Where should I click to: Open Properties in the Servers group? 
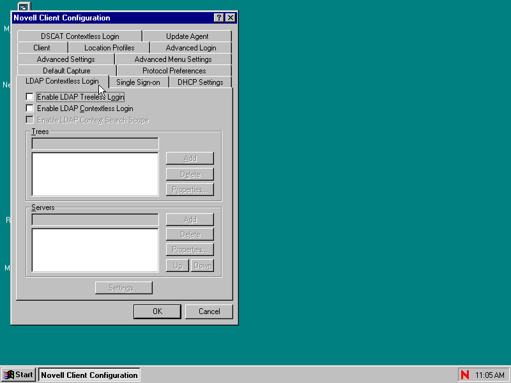tap(190, 250)
